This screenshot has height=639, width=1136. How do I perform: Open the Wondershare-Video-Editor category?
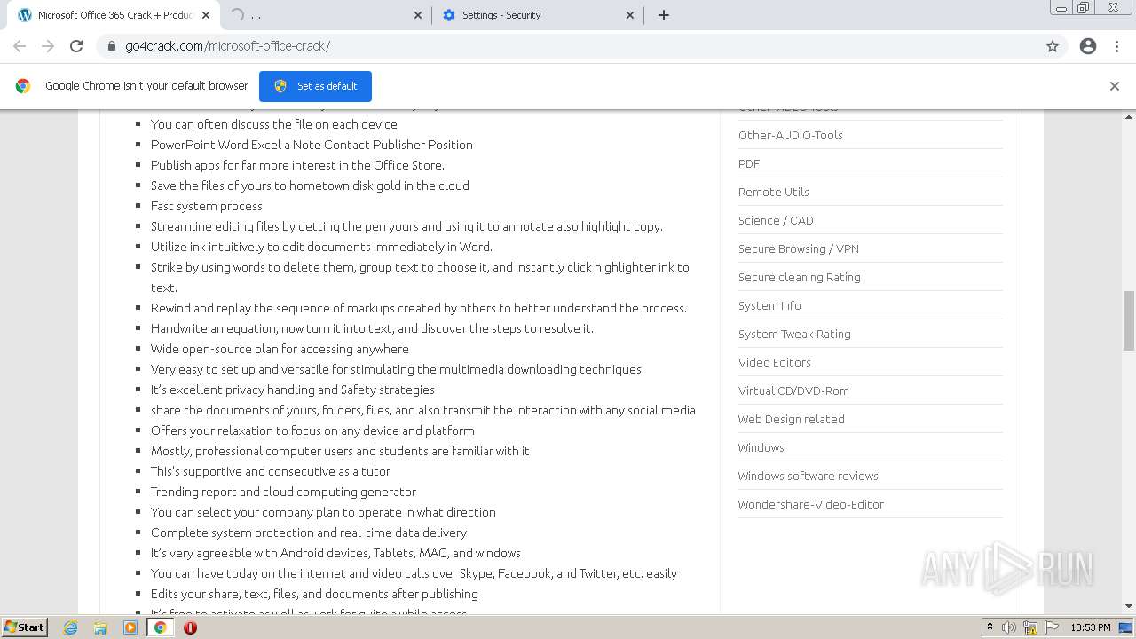pyautogui.click(x=811, y=504)
